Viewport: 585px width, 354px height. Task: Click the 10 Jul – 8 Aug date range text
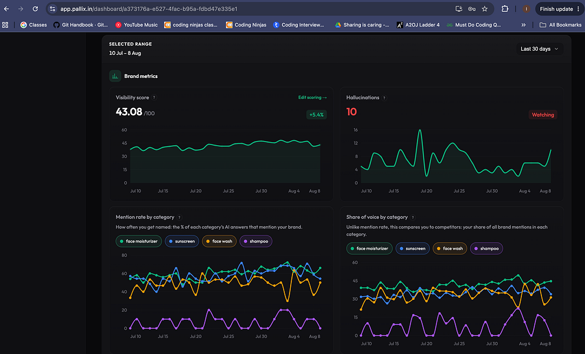pos(125,53)
